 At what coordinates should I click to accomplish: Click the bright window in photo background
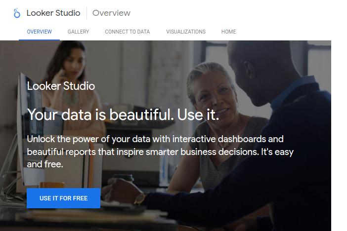(x=316, y=64)
